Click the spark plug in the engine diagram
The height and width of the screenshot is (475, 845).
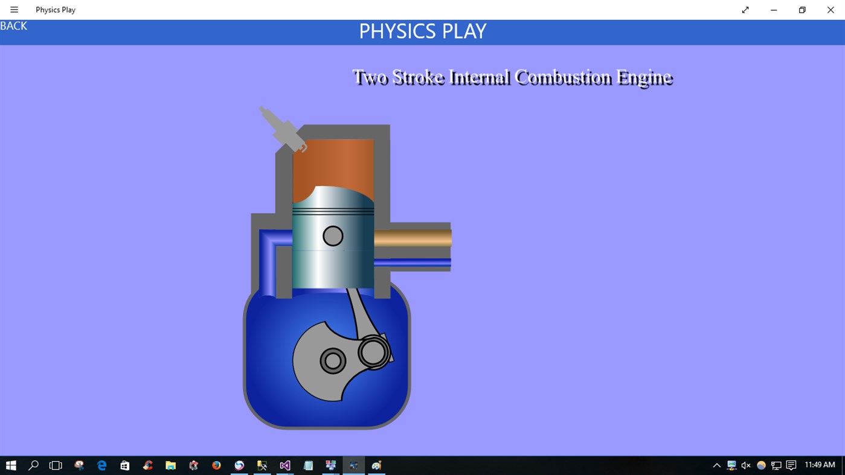[281, 127]
